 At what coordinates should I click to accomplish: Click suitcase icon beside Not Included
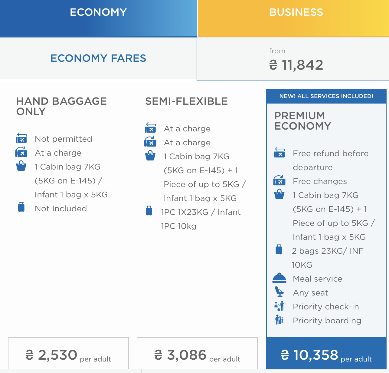(x=21, y=208)
